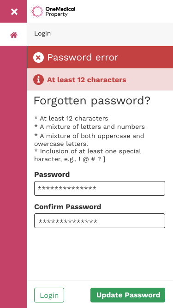This screenshot has height=308, width=173.
Task: Click the OneMedical Property dotted circle logo
Action: pos(37,11)
